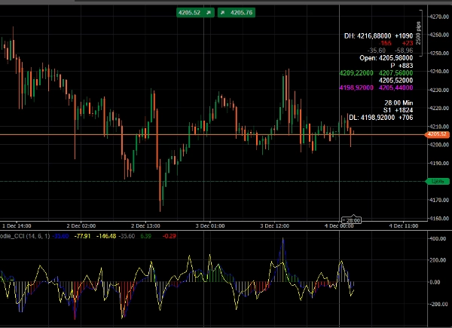Click the 28:00 countdown marker on time axis
The width and height of the screenshot is (452, 328).
352,220
